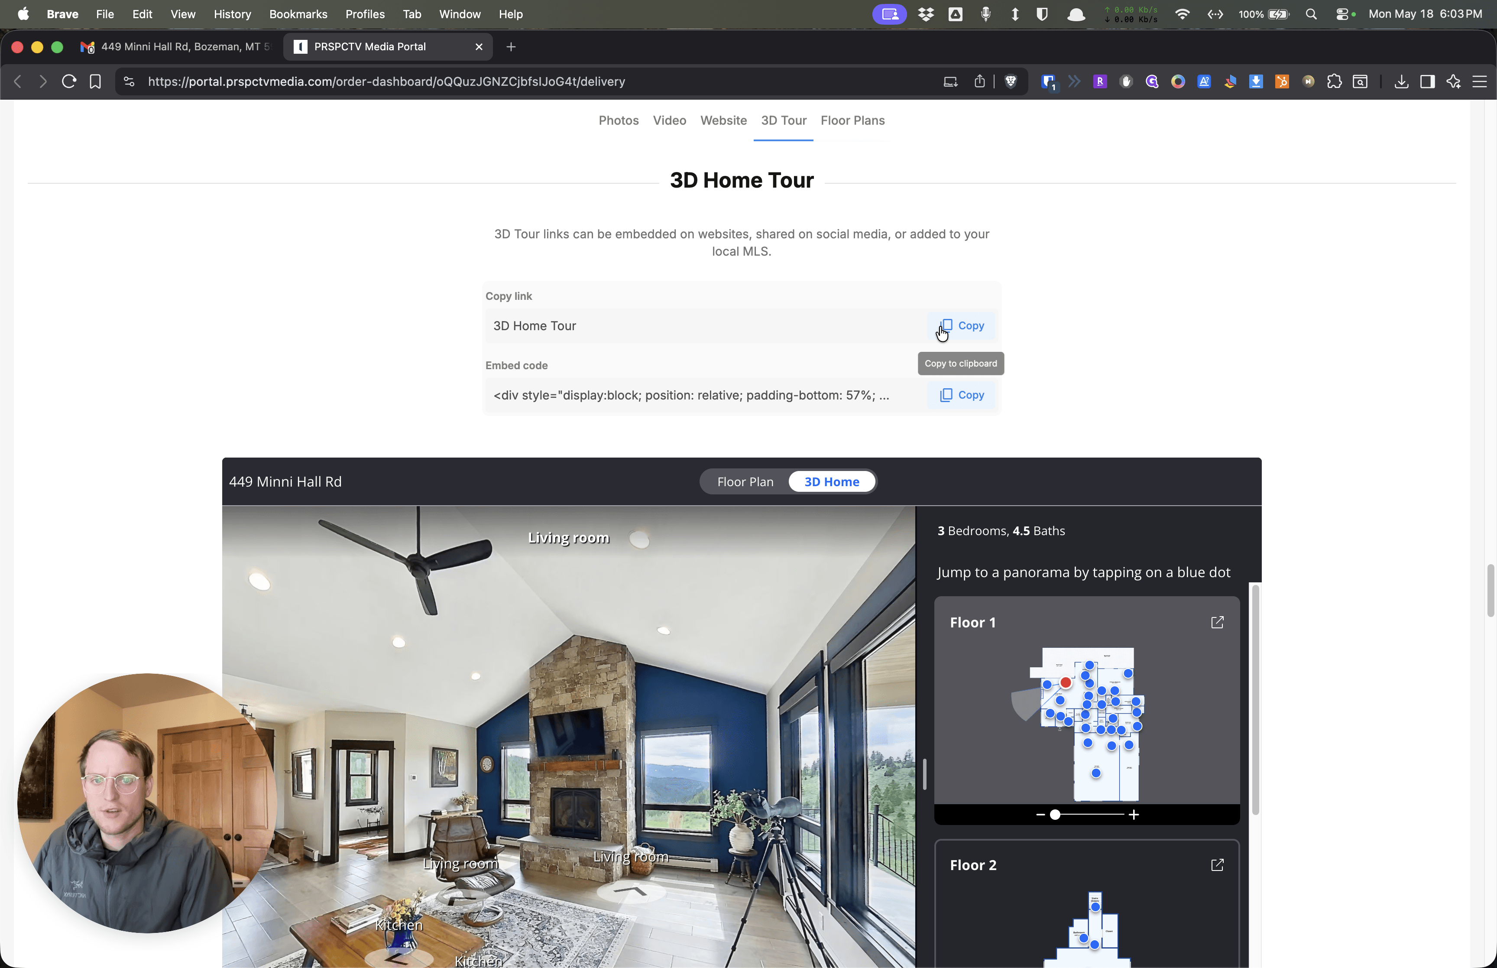Open Brave Shields lion icon

(1011, 81)
